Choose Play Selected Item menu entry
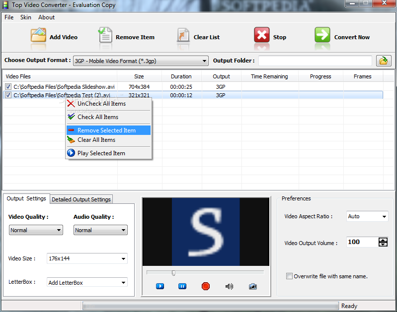Screen dimensions: 397x312 (x=109, y=153)
